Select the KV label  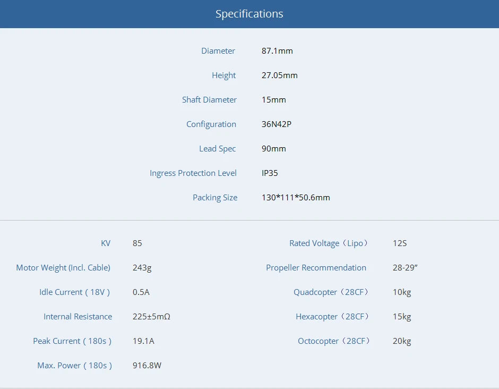(x=106, y=243)
